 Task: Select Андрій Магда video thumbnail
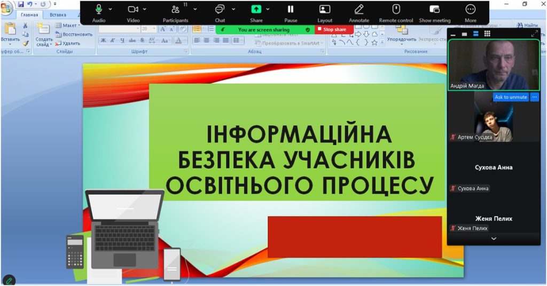coord(493,65)
